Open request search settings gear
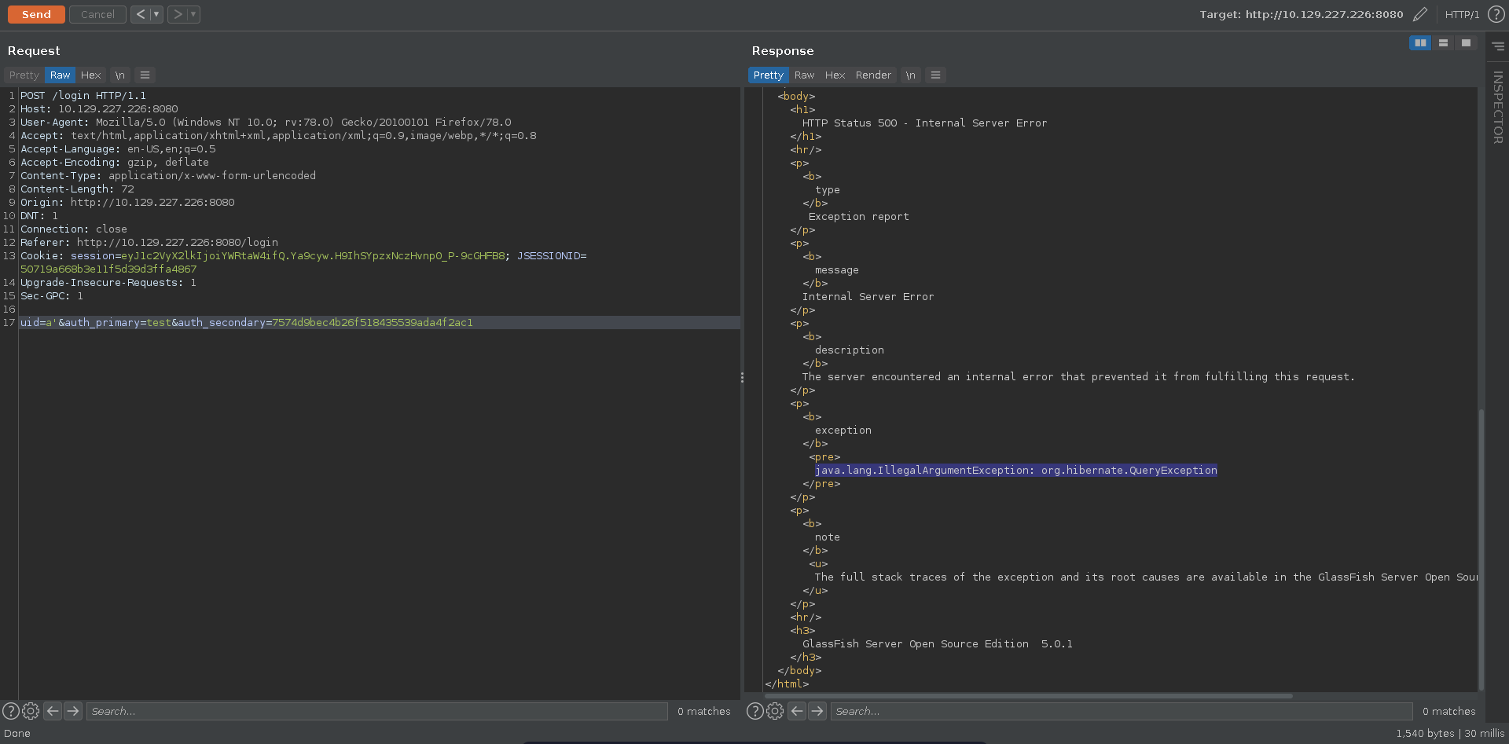This screenshot has height=744, width=1509. 31,711
